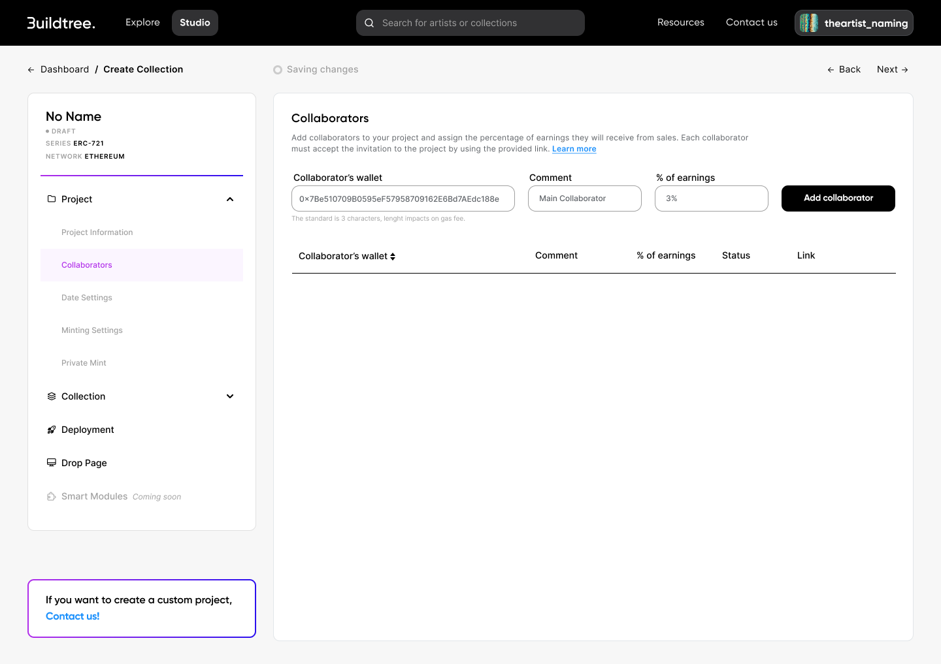
Task: Open the Learn more link
Action: [x=574, y=149]
